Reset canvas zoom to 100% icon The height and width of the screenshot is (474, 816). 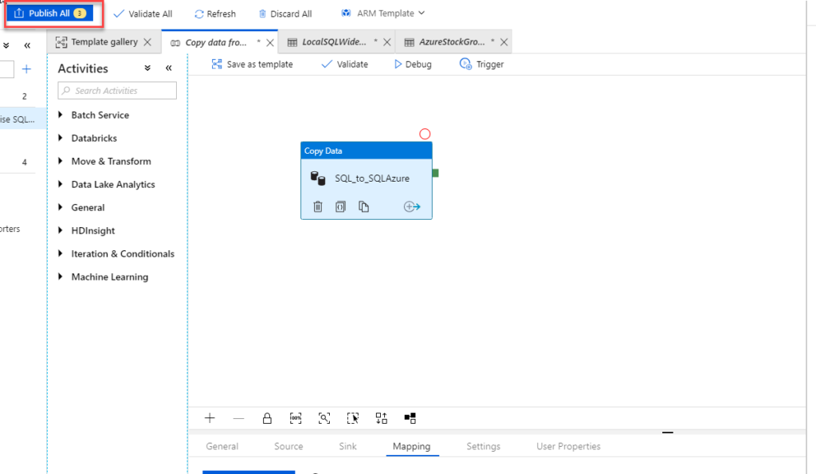[296, 418]
